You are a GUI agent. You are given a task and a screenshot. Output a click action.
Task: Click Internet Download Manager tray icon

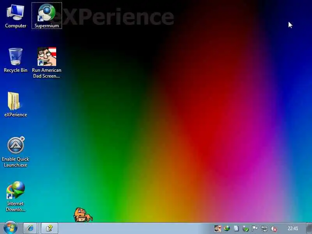pyautogui.click(x=227, y=229)
